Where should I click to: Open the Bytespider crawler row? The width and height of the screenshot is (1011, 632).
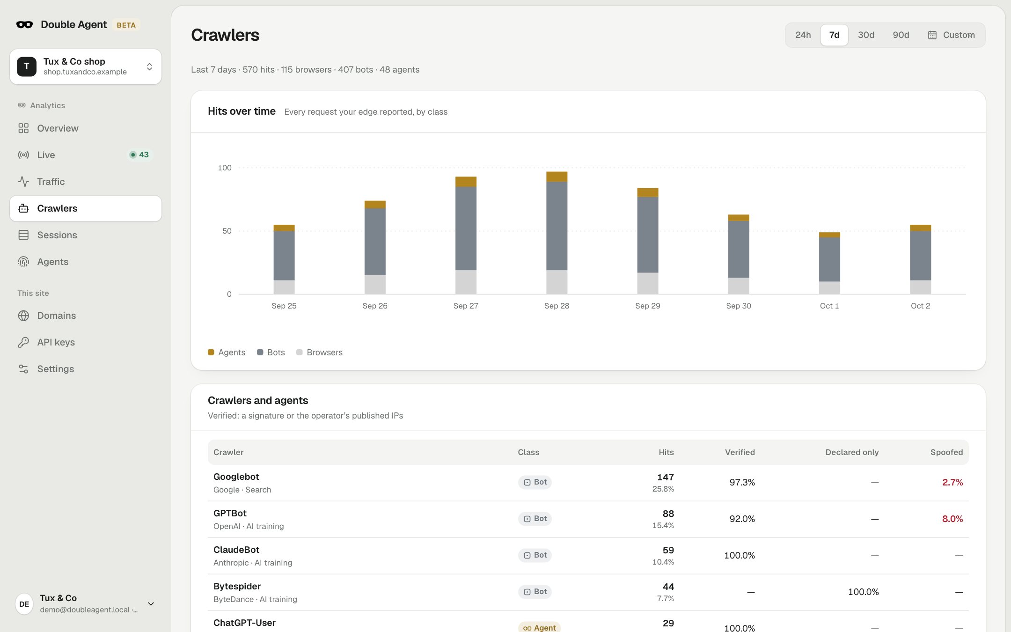588,593
